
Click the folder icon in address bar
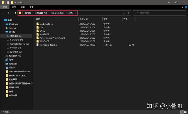pos(20,13)
